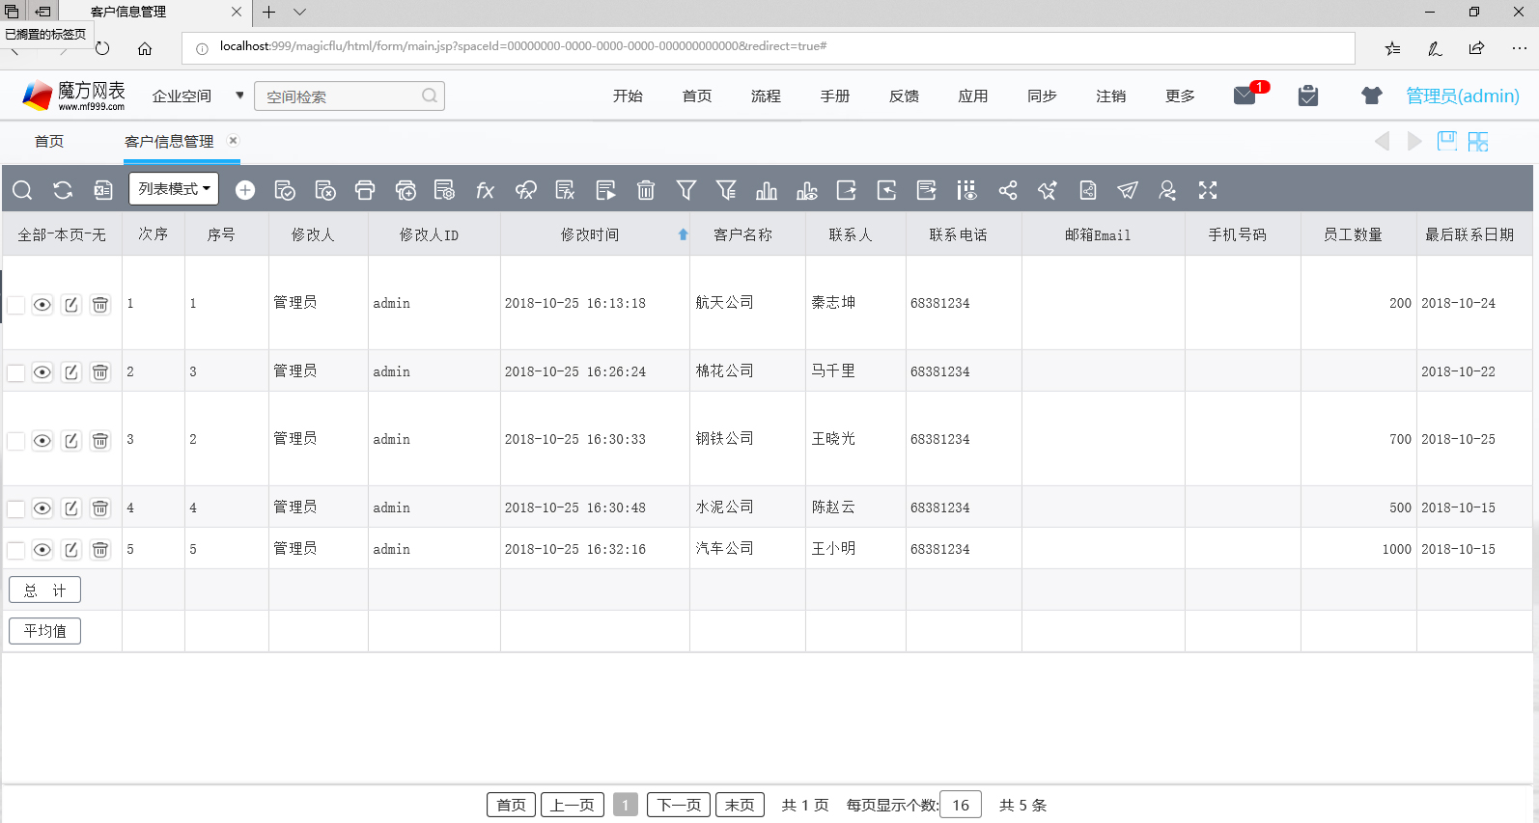Edit the 水泥公司 row

click(x=71, y=508)
